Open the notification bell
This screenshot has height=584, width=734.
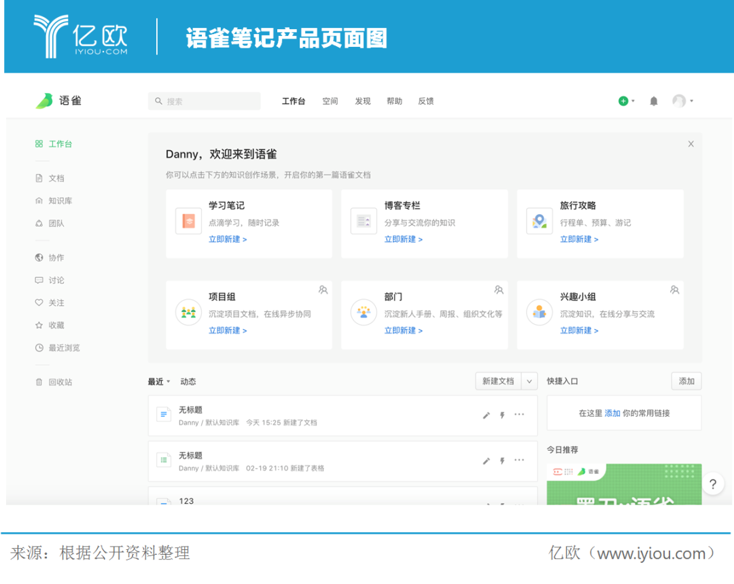pos(654,101)
